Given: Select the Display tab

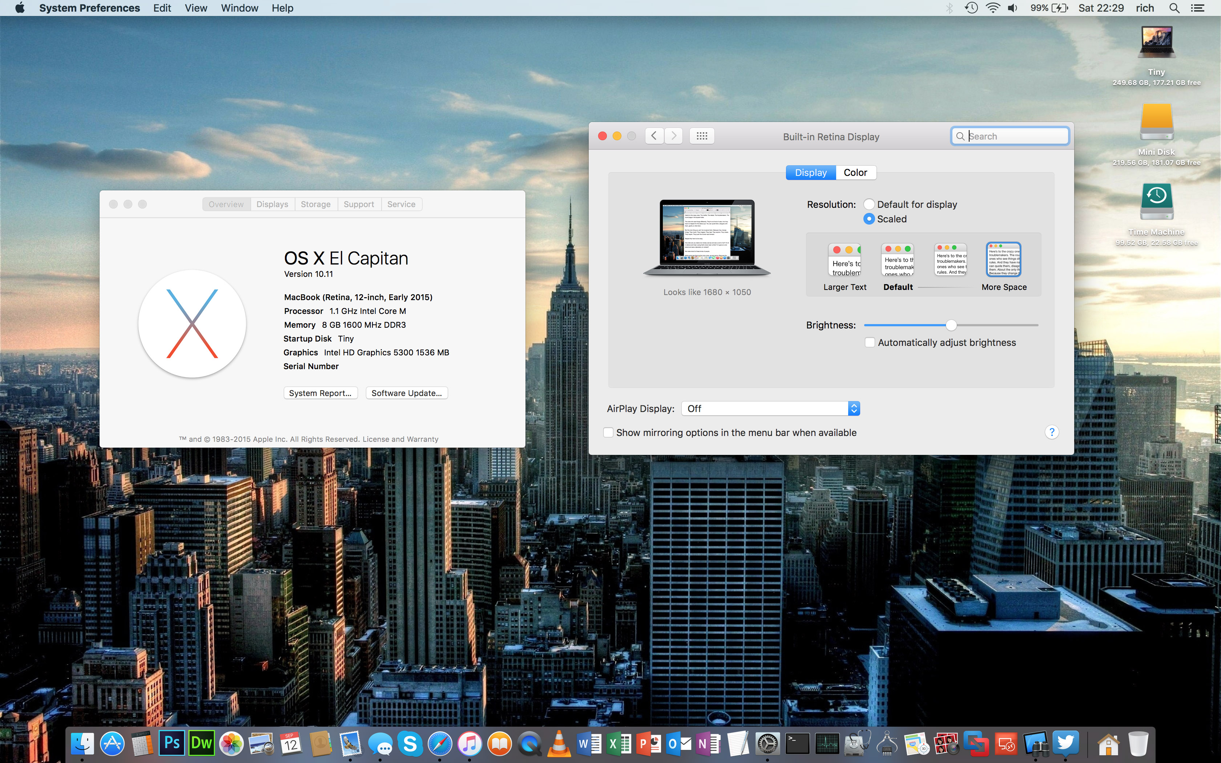Looking at the screenshot, I should pos(811,173).
